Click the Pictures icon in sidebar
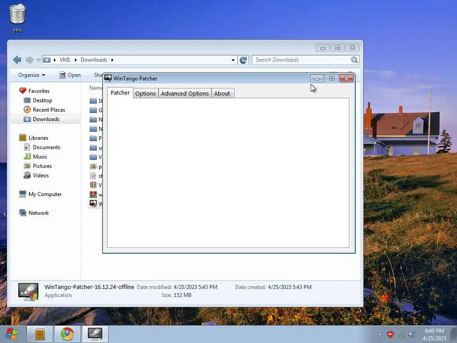 pos(27,166)
